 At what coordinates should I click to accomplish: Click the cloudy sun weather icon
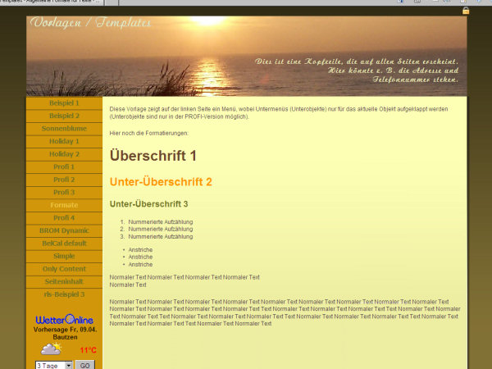pos(51,349)
